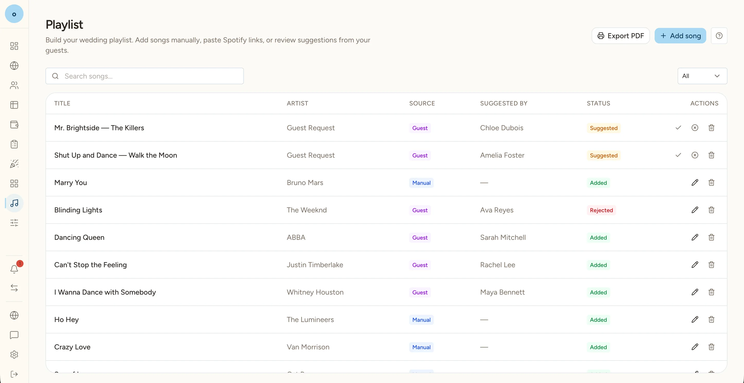Click the Export PDF button
This screenshot has width=744, height=383.
[x=620, y=36]
